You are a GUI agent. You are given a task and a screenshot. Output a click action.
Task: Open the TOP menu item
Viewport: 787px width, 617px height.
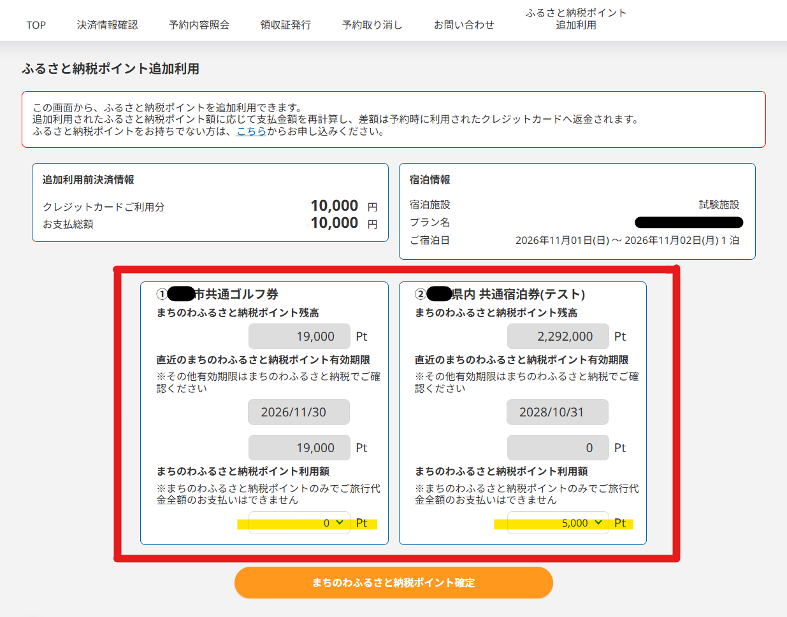tap(36, 25)
